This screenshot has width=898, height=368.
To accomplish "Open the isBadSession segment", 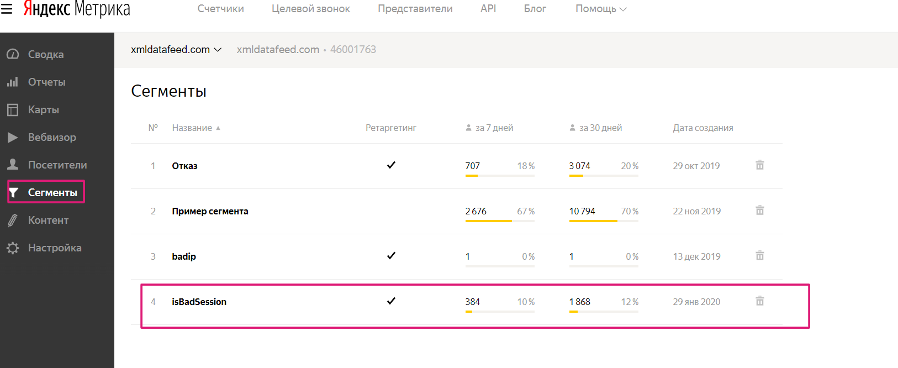I will 199,302.
